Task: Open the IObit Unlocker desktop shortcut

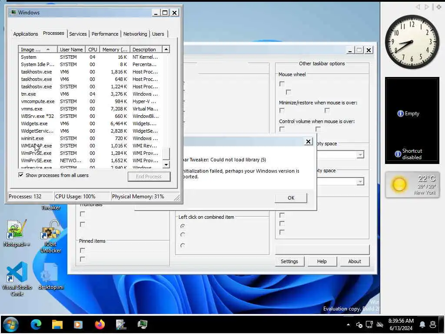Action: point(50,237)
